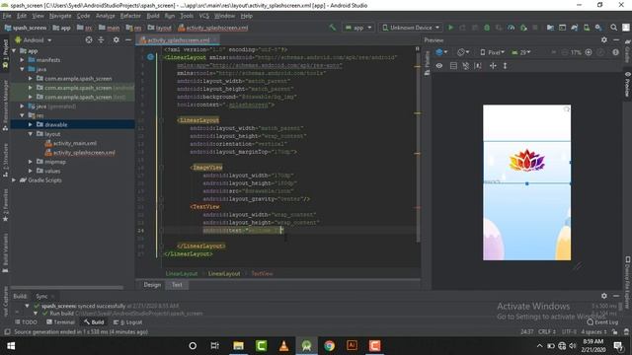Open the Event Log

pyautogui.click(x=602, y=322)
